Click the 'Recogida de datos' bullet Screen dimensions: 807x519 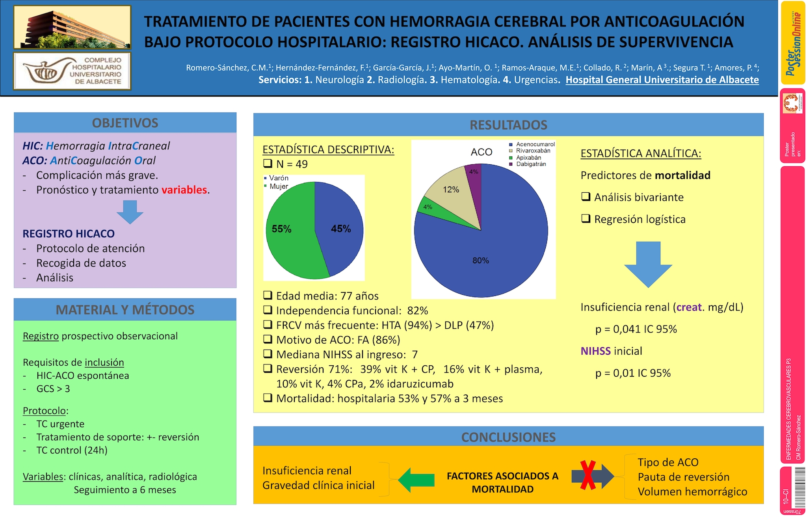81,263
